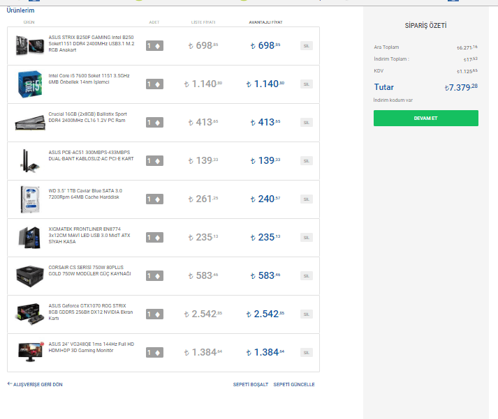
Task: Open Intel Core i5 7600 processor image
Action: [x=30, y=84]
